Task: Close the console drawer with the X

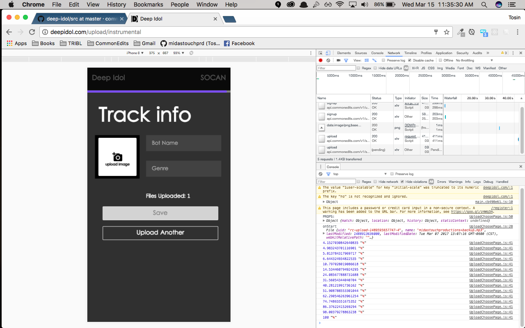Action: [521, 166]
